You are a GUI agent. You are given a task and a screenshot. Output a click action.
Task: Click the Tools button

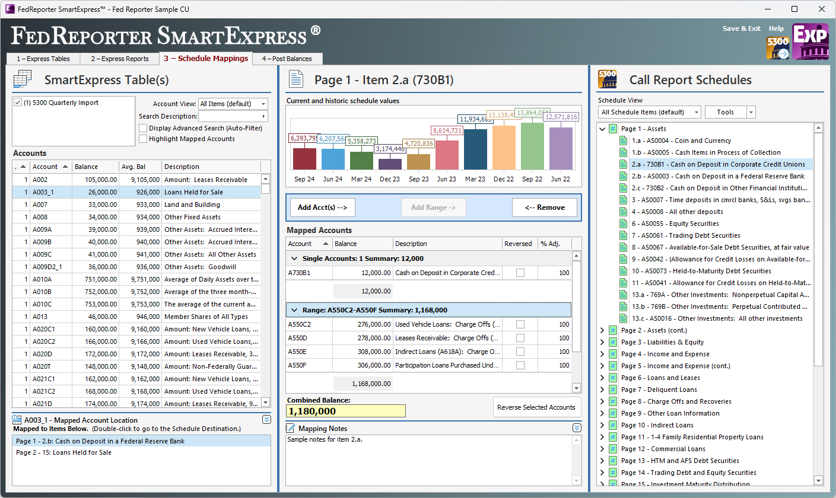click(x=726, y=112)
